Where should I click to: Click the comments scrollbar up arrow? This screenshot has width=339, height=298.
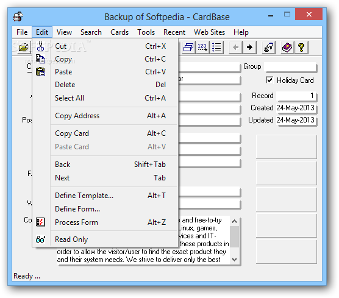[x=234, y=221]
